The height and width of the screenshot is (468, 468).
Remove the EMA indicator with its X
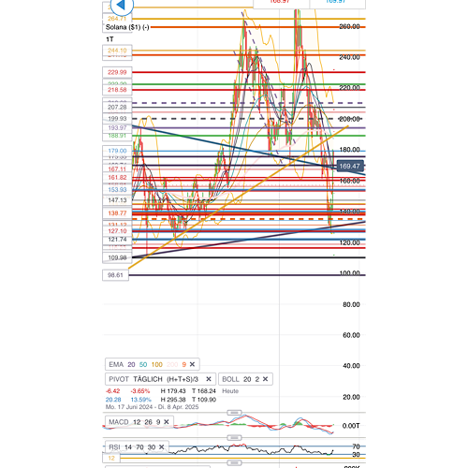pos(192,364)
